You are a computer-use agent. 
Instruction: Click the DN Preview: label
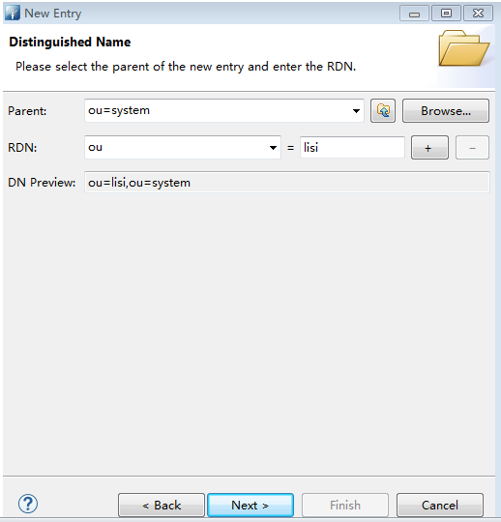pyautogui.click(x=42, y=183)
